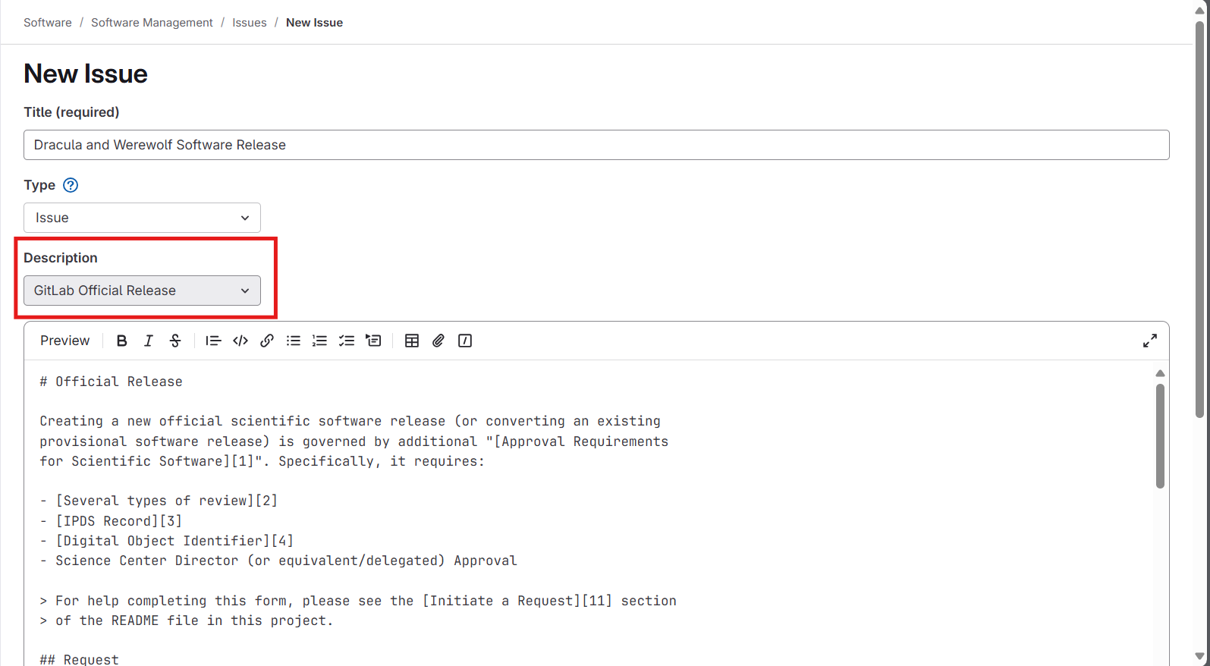The image size is (1210, 666).
Task: Click the 'Title (required)' label
Action: pos(71,112)
